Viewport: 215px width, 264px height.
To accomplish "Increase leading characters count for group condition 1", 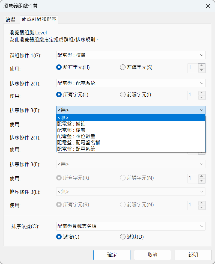I will (x=202, y=66).
